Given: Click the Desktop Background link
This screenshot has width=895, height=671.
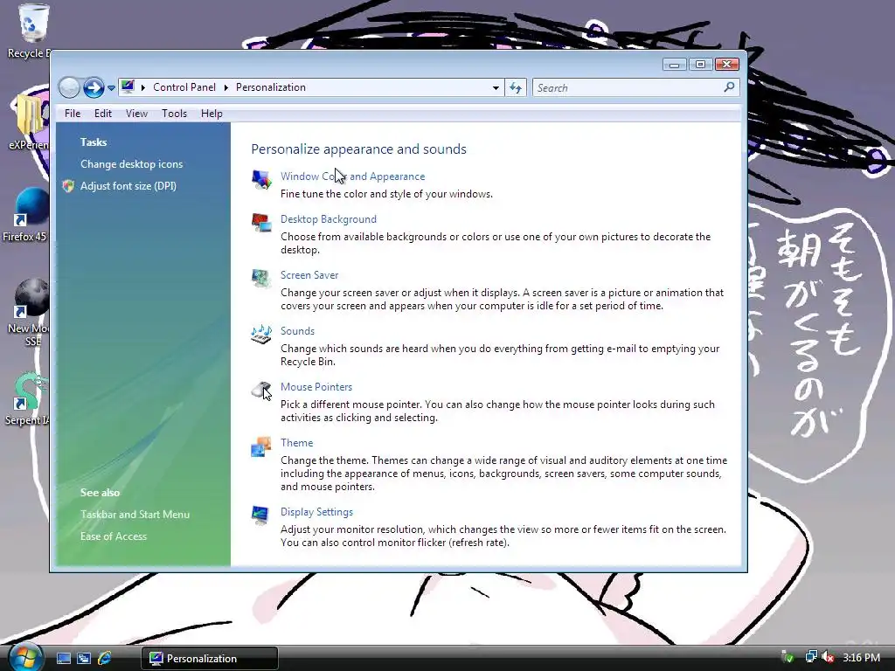Looking at the screenshot, I should click(x=329, y=219).
